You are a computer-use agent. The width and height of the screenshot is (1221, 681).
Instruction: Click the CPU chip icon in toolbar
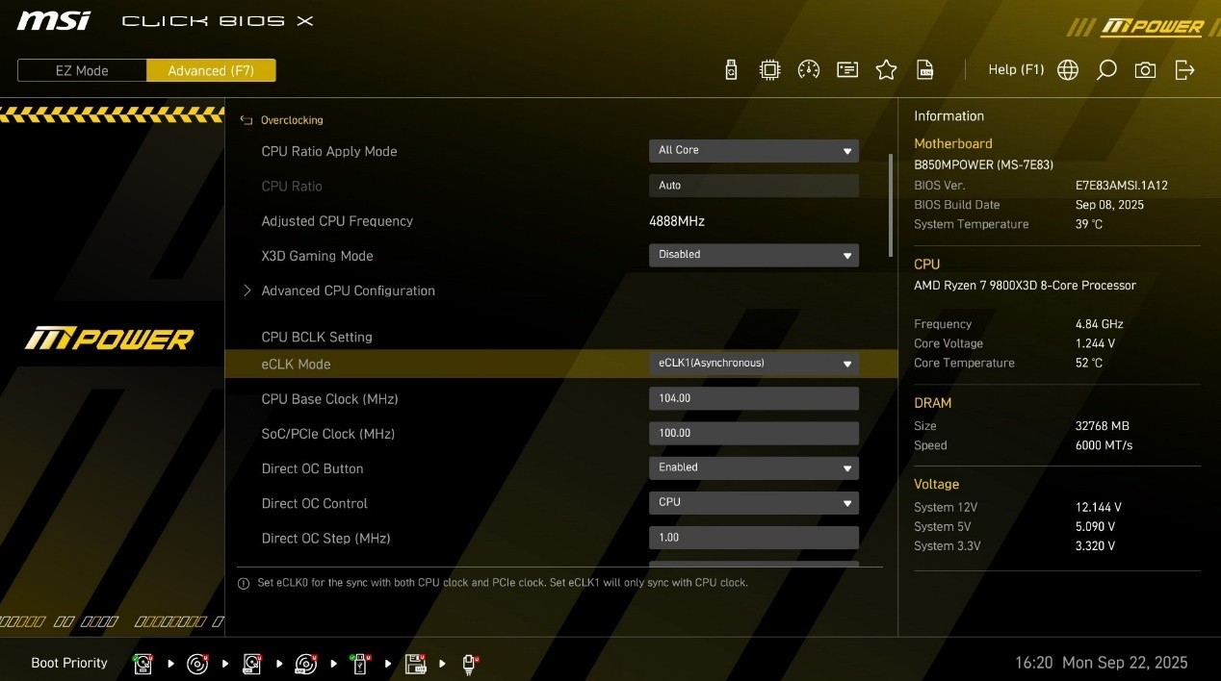tap(769, 70)
